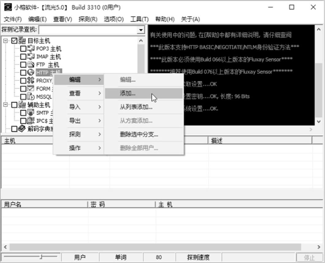Click the bottom horizontal scrollbar track
The width and height of the screenshot is (325, 263).
(x=155, y=247)
